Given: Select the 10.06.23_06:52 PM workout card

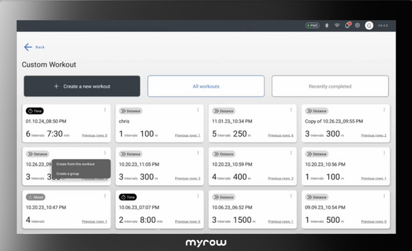Looking at the screenshot, I should coord(253,209).
